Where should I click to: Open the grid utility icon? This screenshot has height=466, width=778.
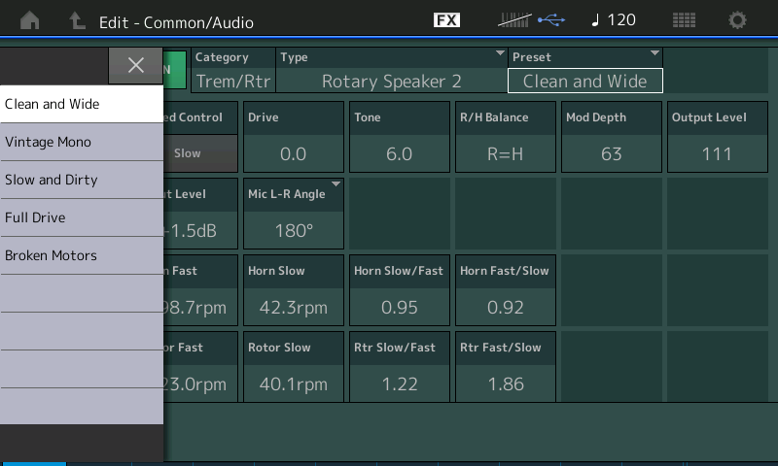pyautogui.click(x=684, y=20)
